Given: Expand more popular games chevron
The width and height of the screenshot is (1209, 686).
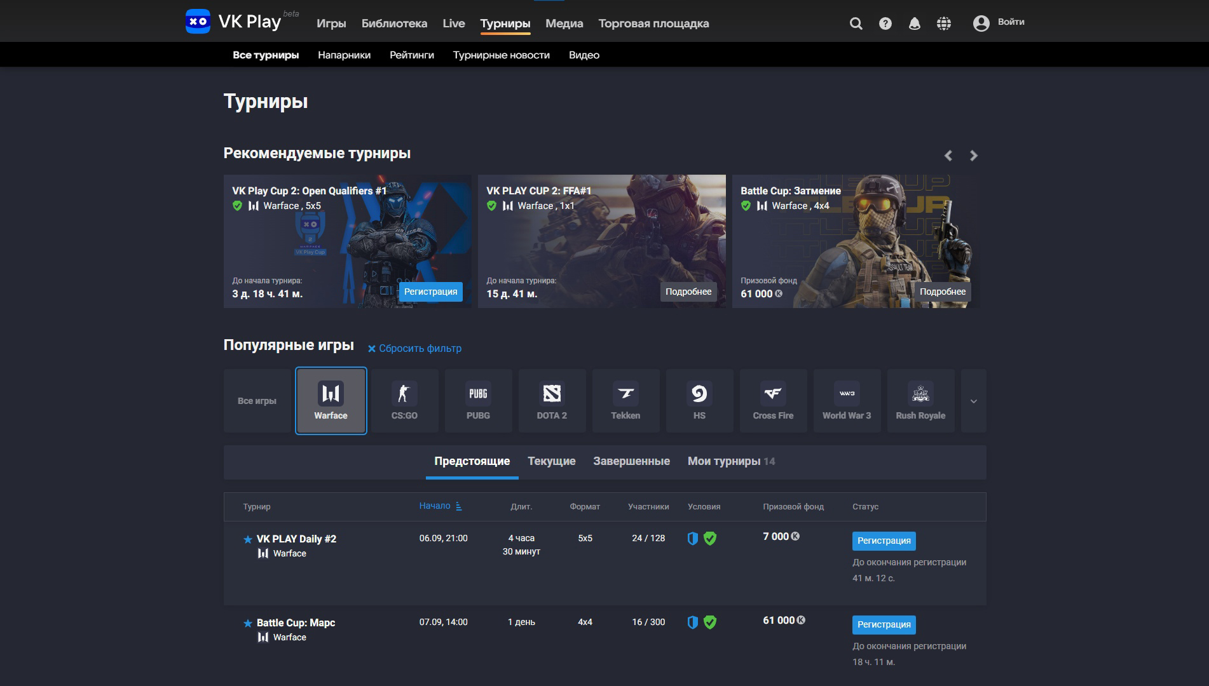Looking at the screenshot, I should 974,401.
